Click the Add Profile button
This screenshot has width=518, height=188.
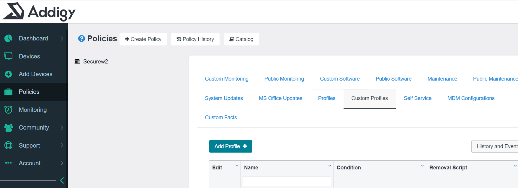pos(231,146)
